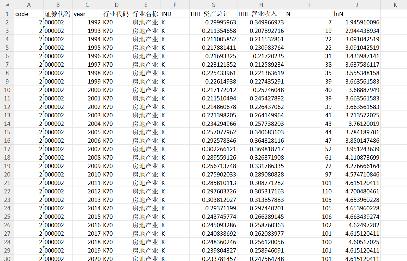Select N cell with value 19

click(x=309, y=31)
